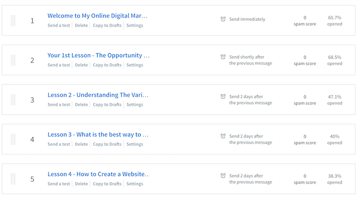Click the clock icon for message 2 schedule
This screenshot has width=358, height=198.
(x=223, y=57)
